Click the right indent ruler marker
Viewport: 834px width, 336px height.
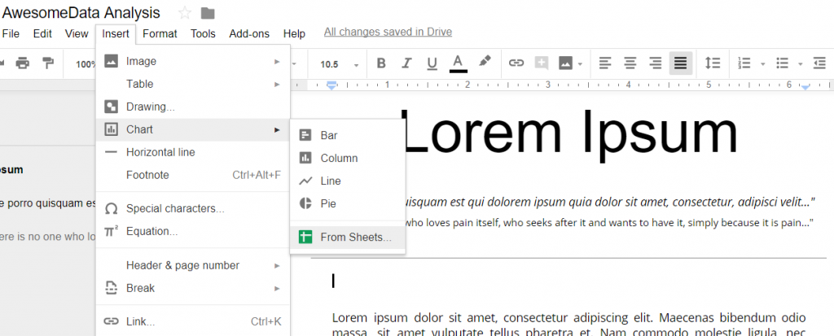coord(805,86)
